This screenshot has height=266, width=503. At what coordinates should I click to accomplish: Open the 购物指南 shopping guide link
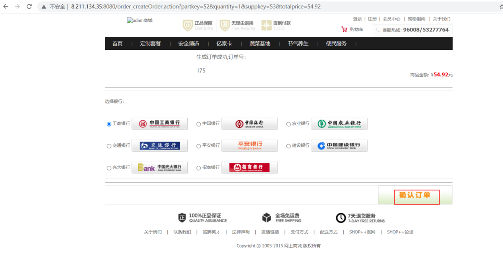click(417, 19)
